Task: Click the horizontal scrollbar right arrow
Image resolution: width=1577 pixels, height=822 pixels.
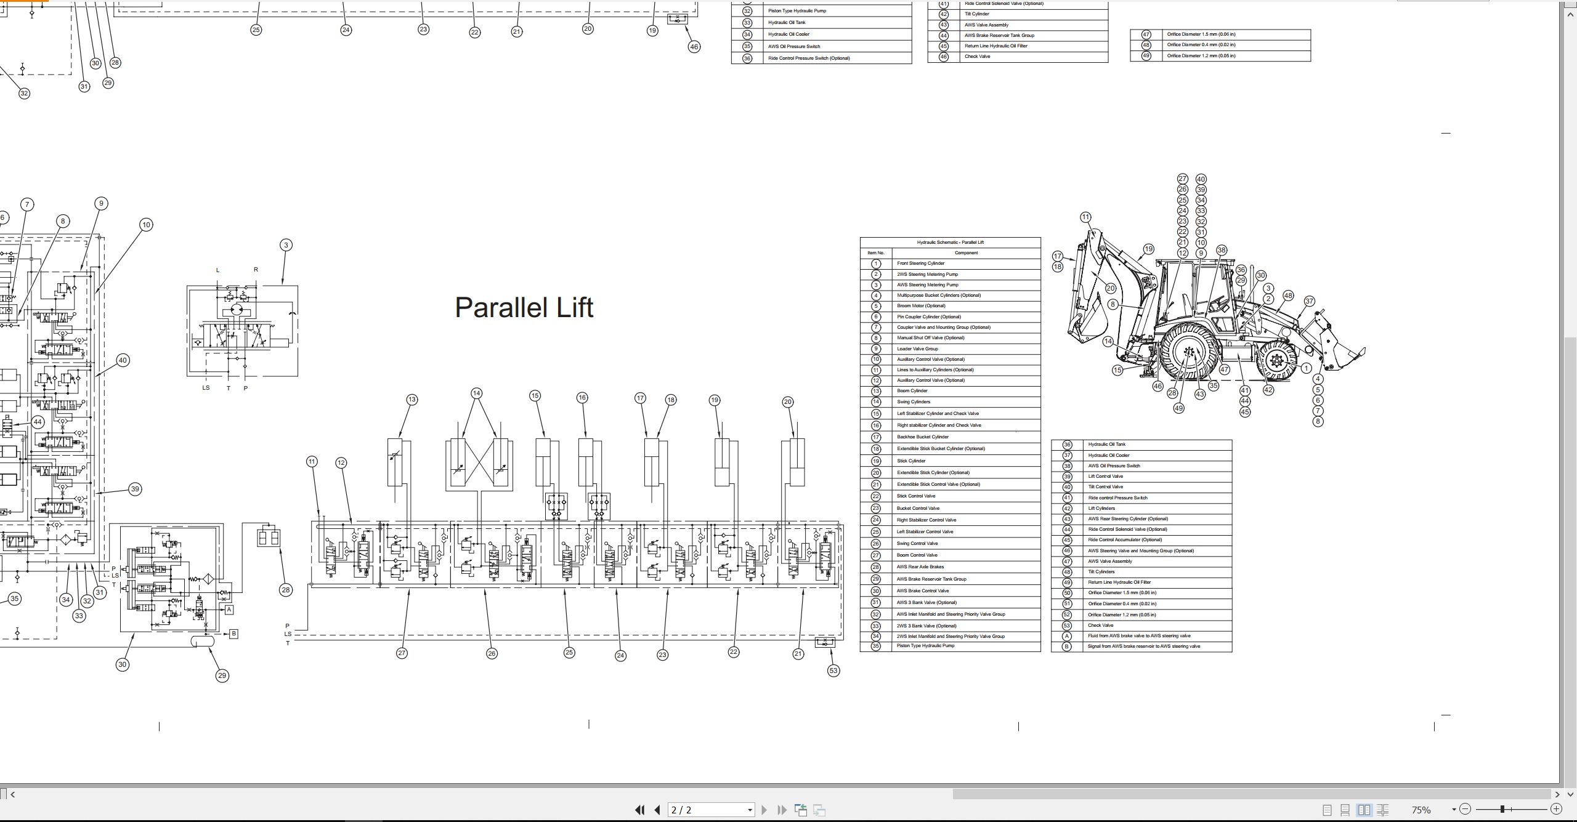Action: pyautogui.click(x=1557, y=794)
